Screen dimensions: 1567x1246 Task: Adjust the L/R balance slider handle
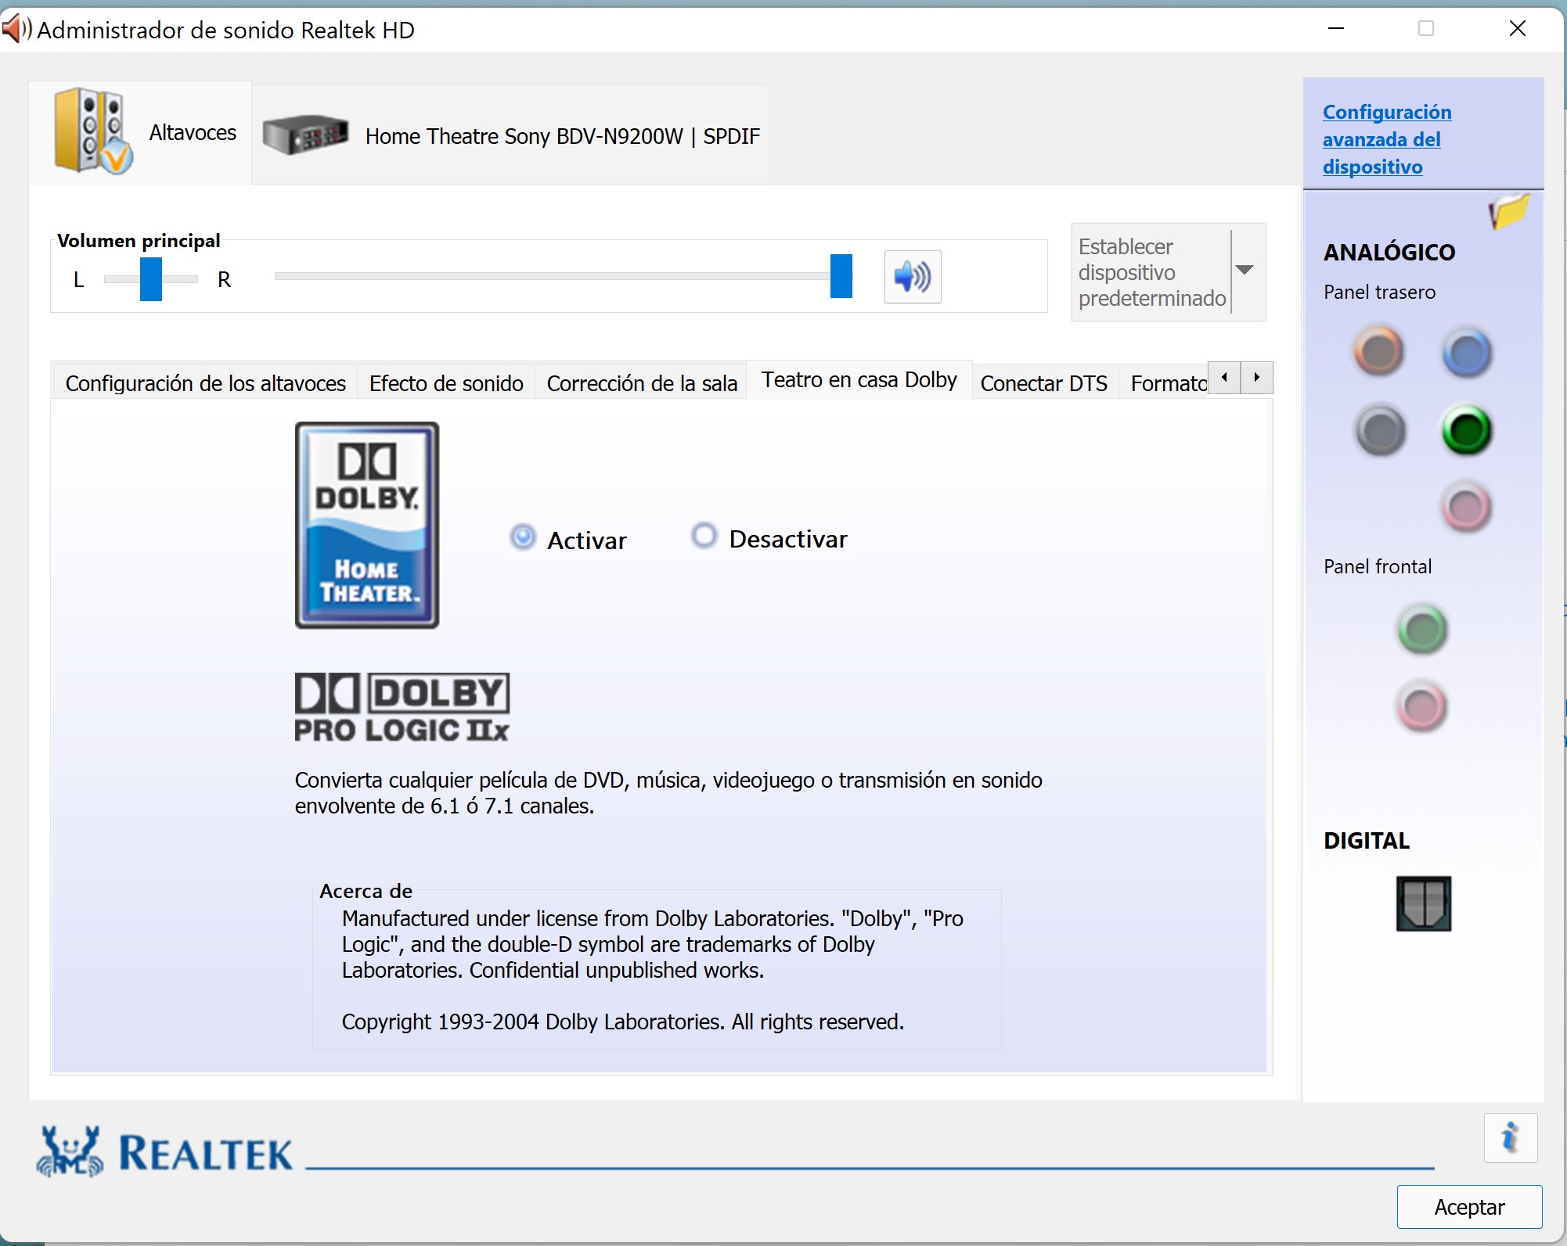click(150, 279)
